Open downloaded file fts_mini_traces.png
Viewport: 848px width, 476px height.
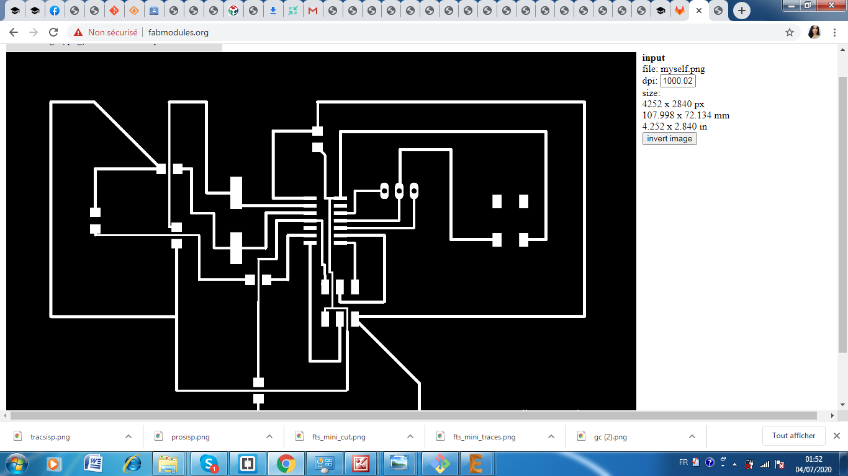coord(484,437)
